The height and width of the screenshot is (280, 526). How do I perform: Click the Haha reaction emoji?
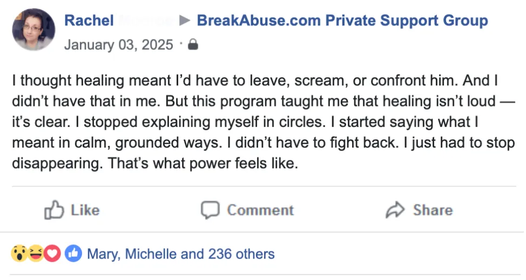tap(36, 254)
